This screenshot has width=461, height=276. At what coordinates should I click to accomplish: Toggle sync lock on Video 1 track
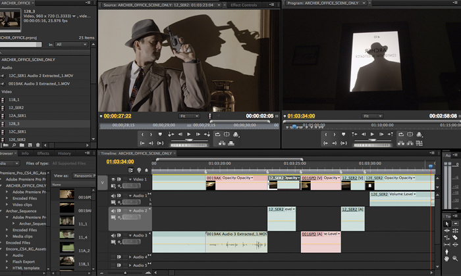(119, 179)
